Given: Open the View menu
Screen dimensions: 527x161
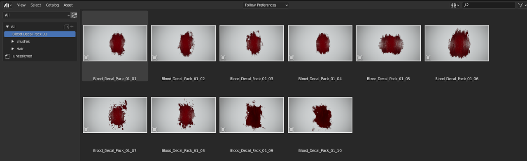Looking at the screenshot, I should [21, 5].
